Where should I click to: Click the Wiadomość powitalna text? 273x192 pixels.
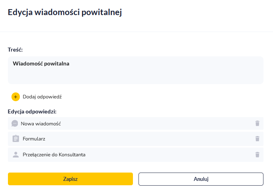(41, 63)
